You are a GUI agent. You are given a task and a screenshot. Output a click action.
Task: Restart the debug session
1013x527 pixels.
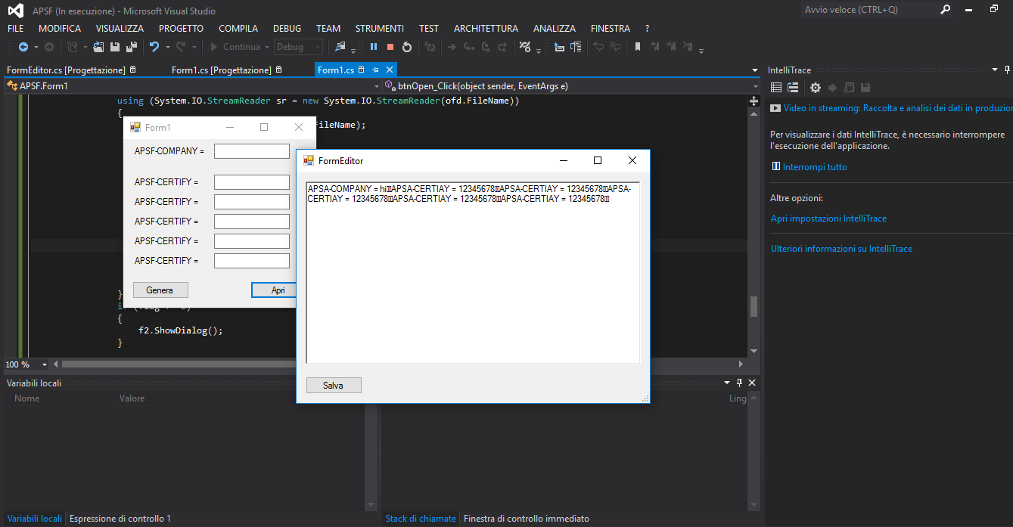(407, 47)
